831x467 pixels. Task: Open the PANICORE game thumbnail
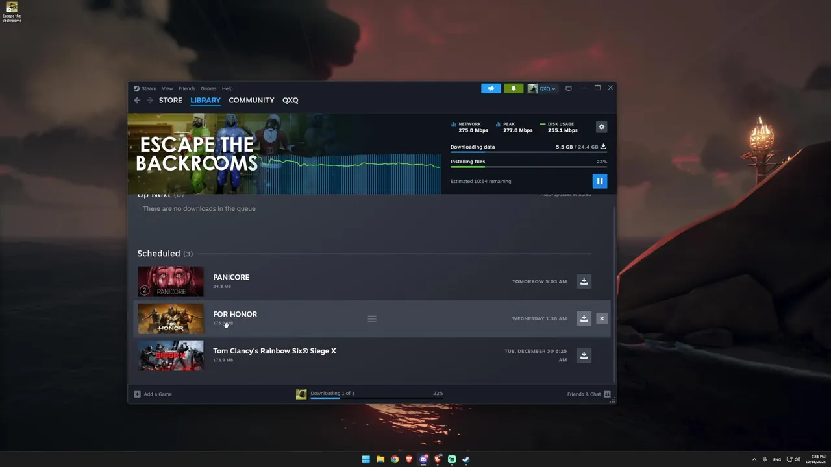point(170,281)
